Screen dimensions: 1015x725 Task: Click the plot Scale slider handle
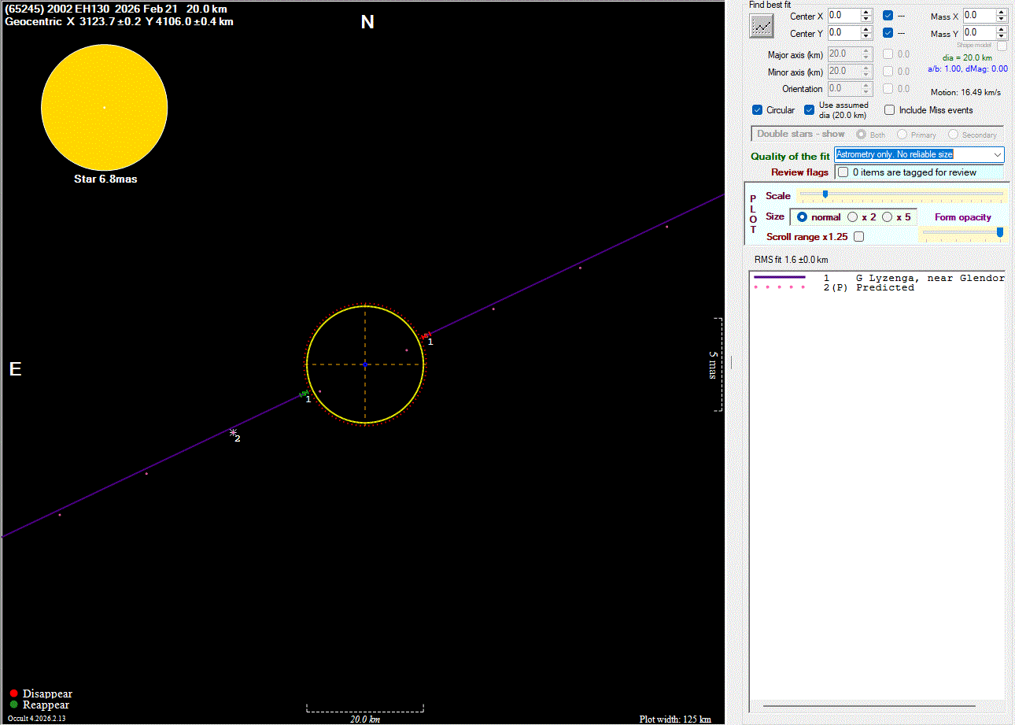tap(825, 194)
